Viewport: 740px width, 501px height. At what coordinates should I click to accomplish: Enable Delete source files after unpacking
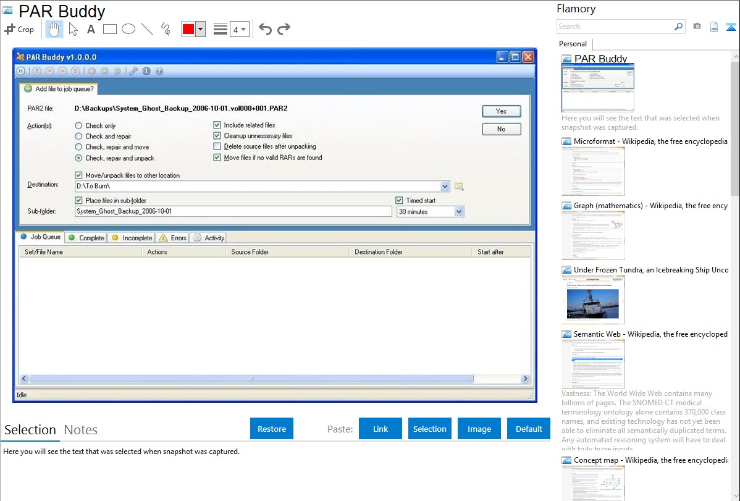tap(217, 146)
